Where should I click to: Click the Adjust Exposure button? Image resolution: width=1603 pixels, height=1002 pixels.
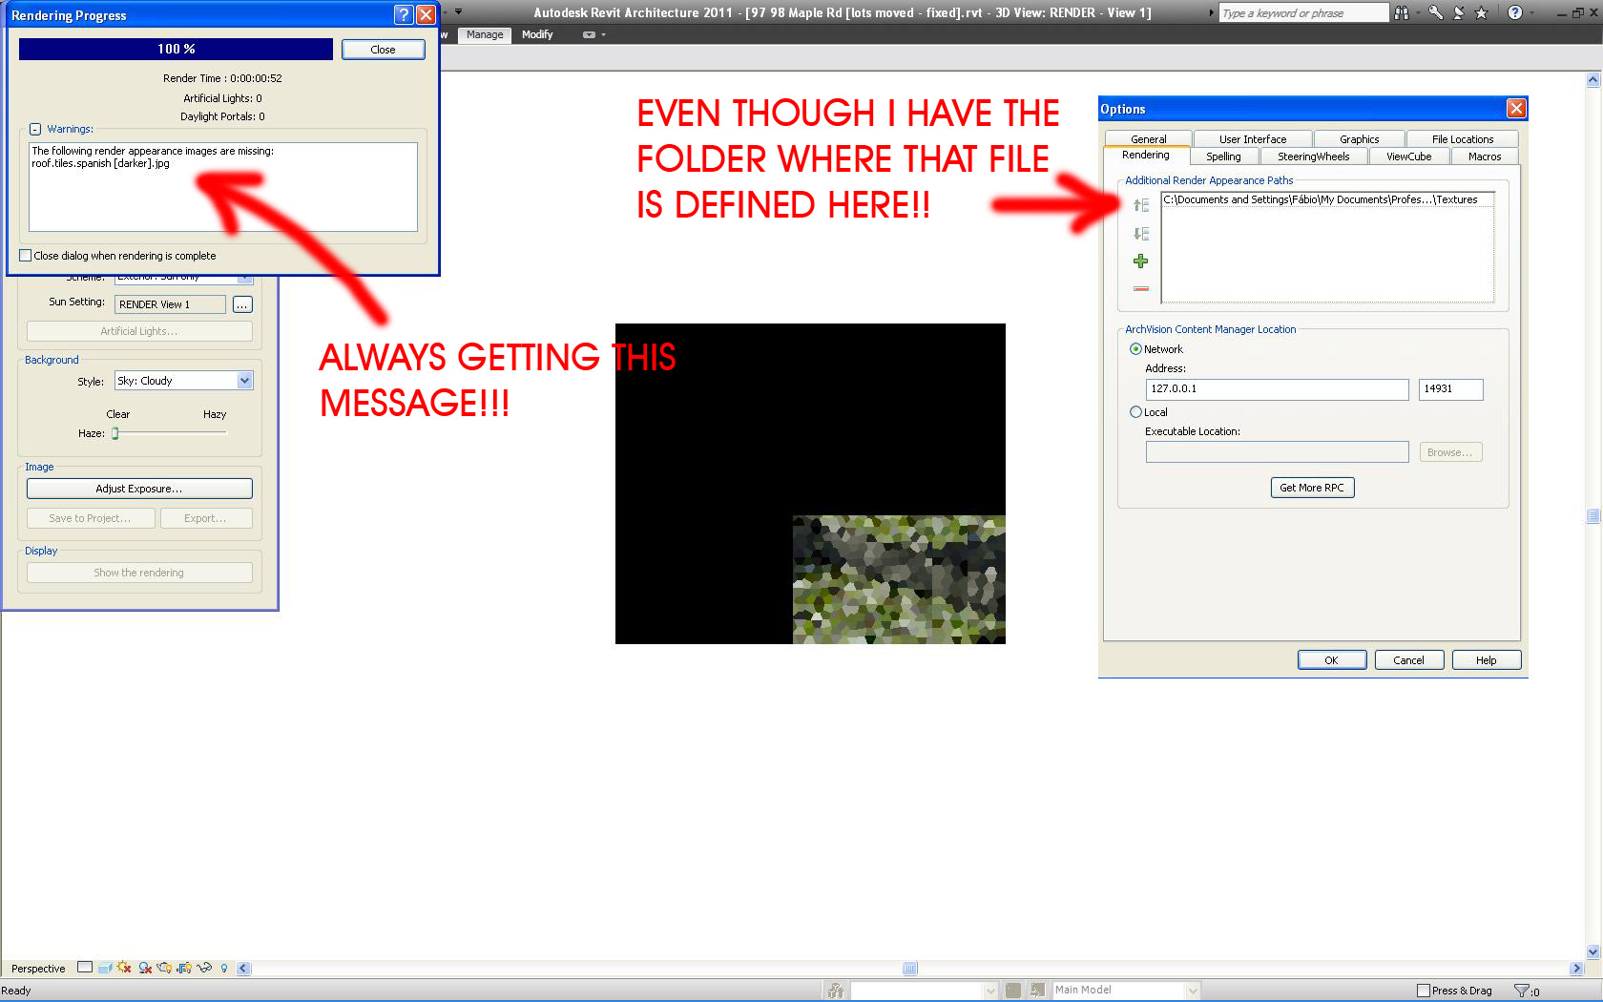point(139,489)
